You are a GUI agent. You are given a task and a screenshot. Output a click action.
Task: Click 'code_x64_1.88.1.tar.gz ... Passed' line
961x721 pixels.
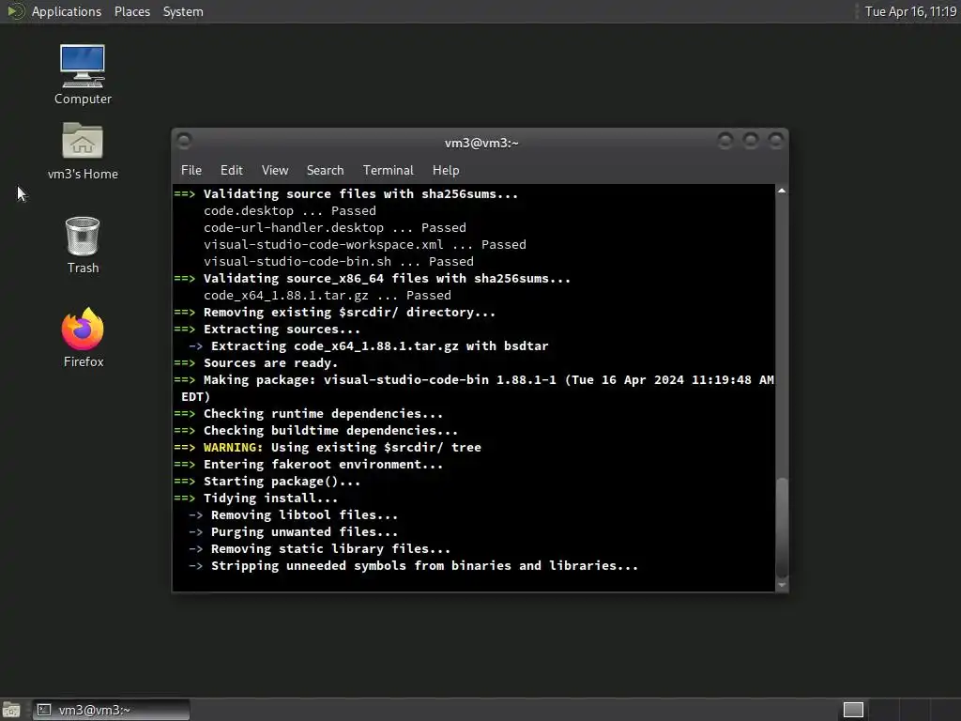pos(328,296)
